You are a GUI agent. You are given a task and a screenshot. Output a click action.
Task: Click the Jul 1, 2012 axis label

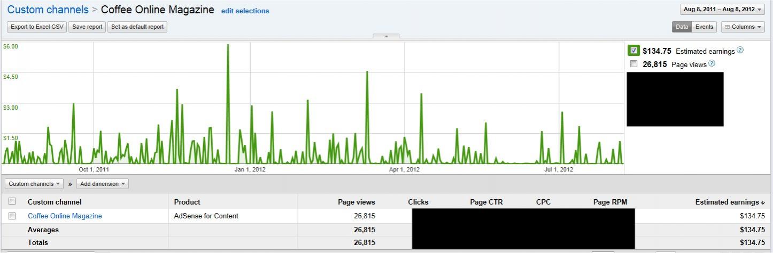(559, 169)
